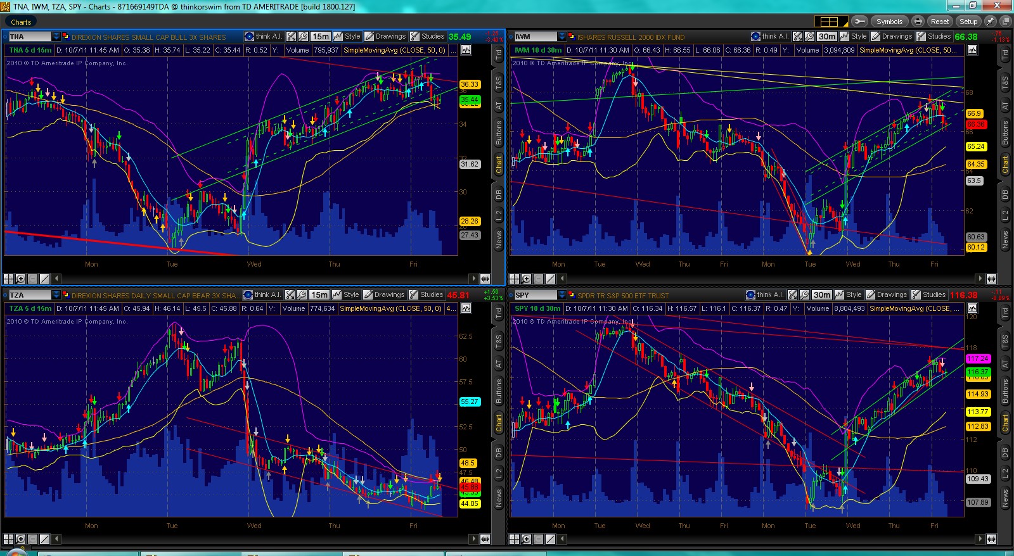Click the mini chart icon in the SPY status line
The width and height of the screenshot is (1014, 556).
pos(972,308)
